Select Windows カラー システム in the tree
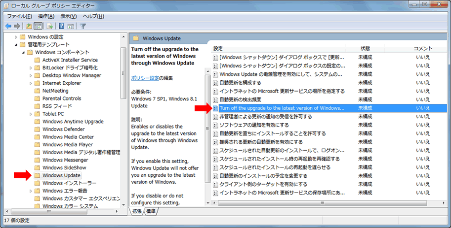The width and height of the screenshot is (451, 228). (70, 206)
